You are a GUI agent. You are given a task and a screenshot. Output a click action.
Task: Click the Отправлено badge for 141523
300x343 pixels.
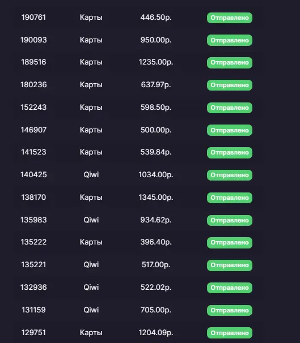(x=230, y=152)
